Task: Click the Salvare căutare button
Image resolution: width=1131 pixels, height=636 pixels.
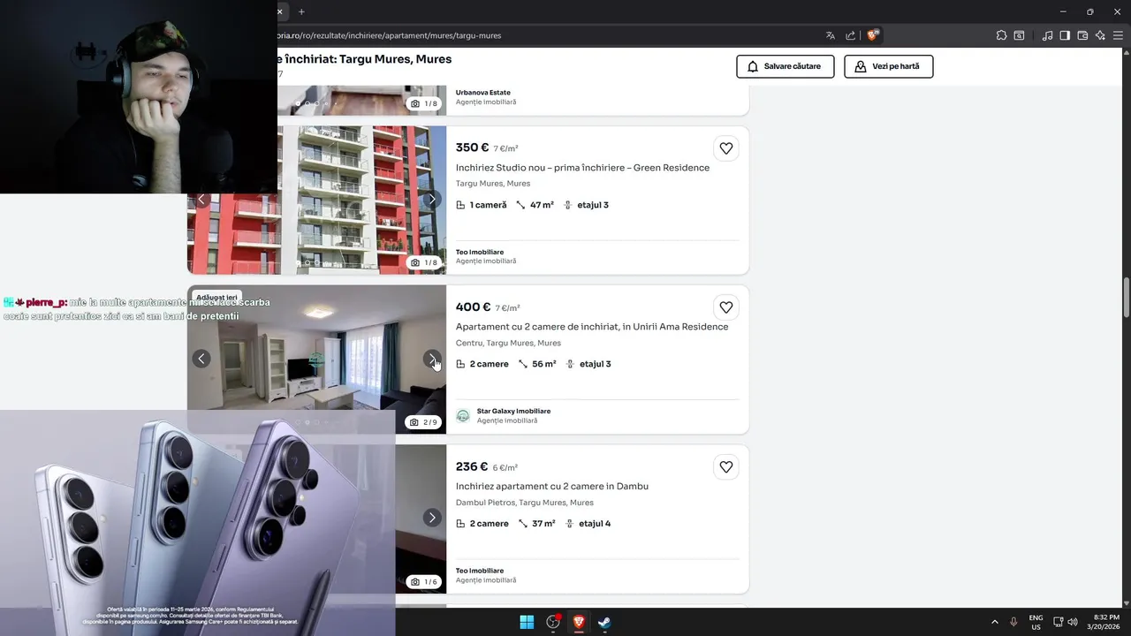Action: pos(786,66)
